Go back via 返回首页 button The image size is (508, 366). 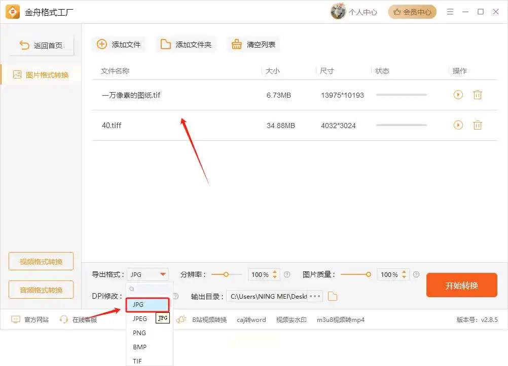pos(41,45)
